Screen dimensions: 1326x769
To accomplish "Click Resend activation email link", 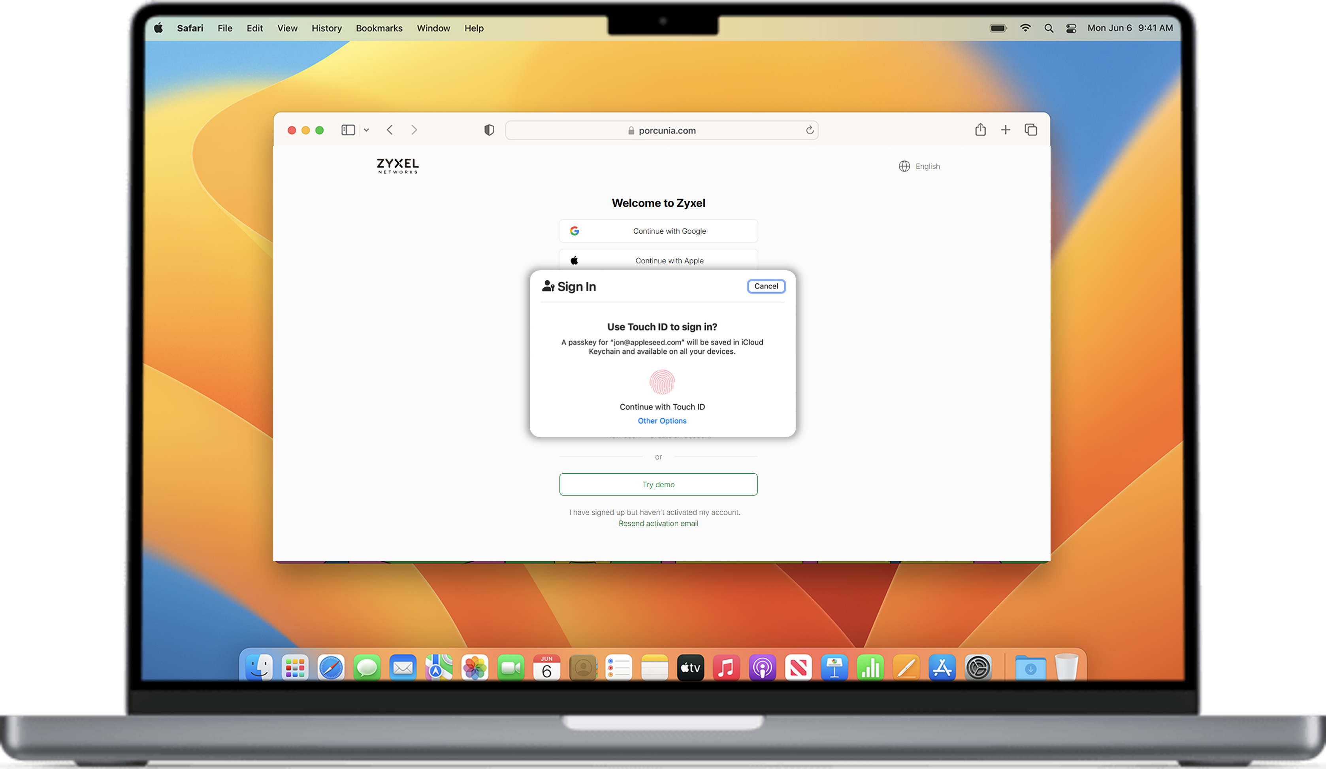I will (x=658, y=523).
